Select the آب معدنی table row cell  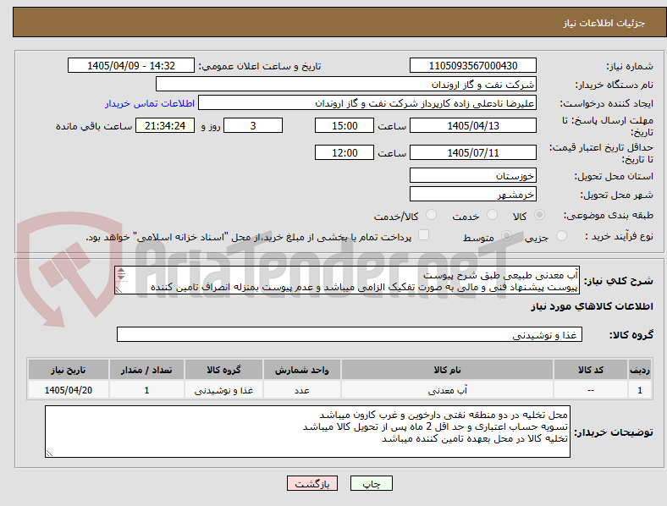(447, 390)
